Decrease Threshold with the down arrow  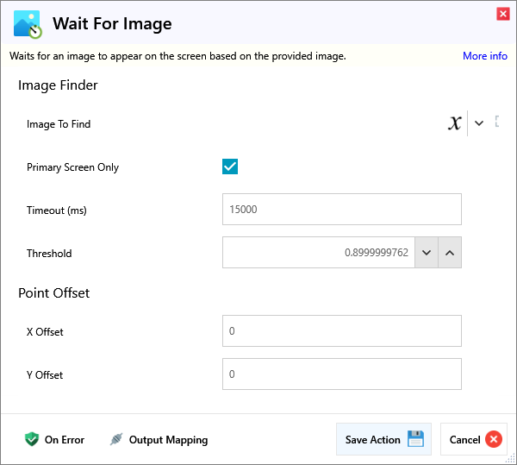[427, 253]
